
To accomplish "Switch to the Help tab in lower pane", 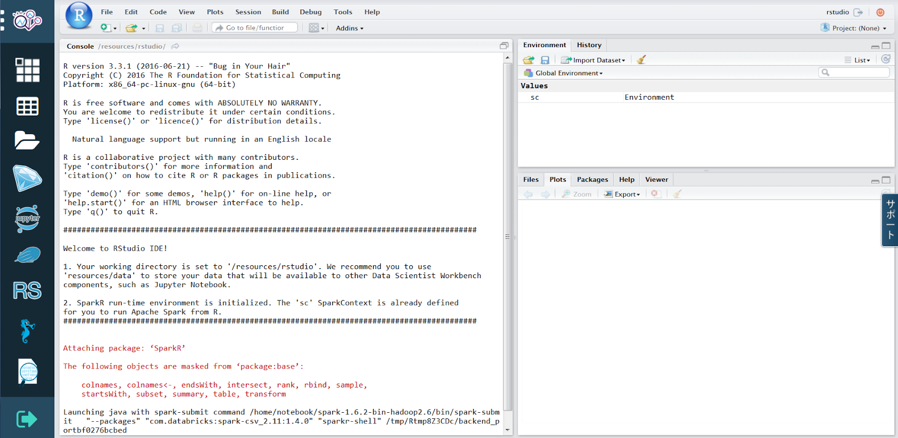I will coord(627,179).
